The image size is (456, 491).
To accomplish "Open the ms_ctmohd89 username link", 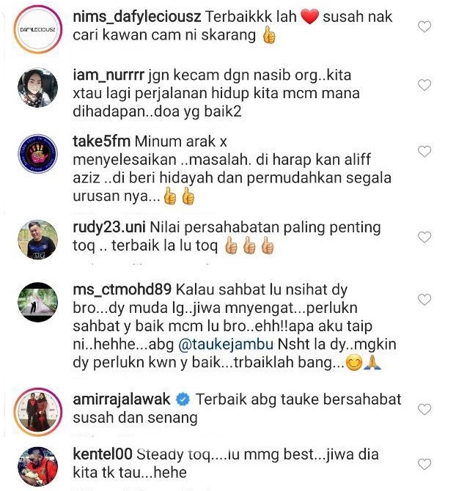I will pos(122,289).
